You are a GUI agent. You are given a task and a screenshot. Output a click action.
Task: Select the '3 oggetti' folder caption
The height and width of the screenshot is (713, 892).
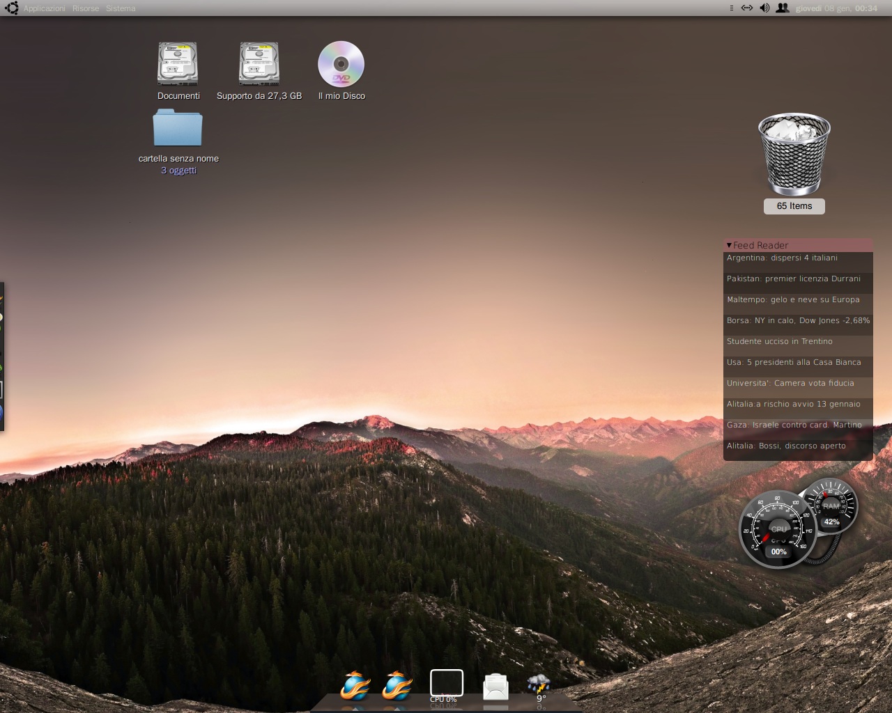[x=178, y=171]
